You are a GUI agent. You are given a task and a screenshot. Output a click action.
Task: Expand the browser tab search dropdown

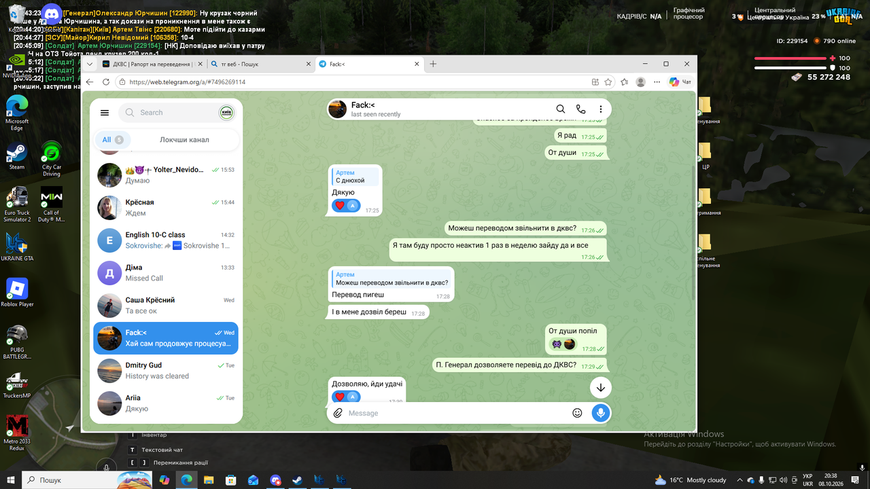90,64
